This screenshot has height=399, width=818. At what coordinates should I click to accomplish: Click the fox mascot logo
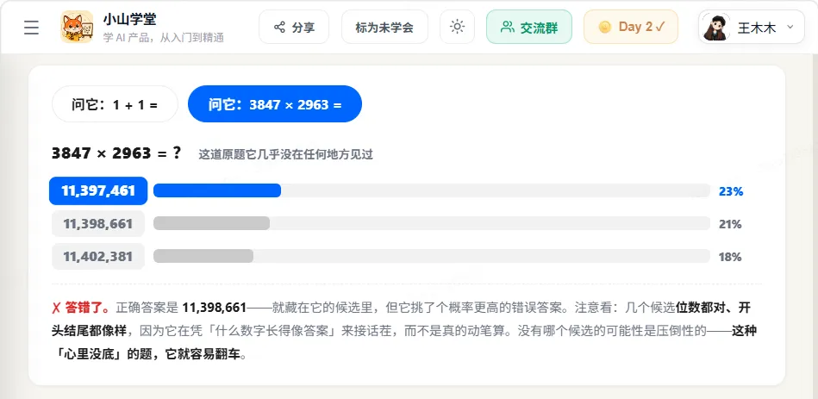point(77,27)
